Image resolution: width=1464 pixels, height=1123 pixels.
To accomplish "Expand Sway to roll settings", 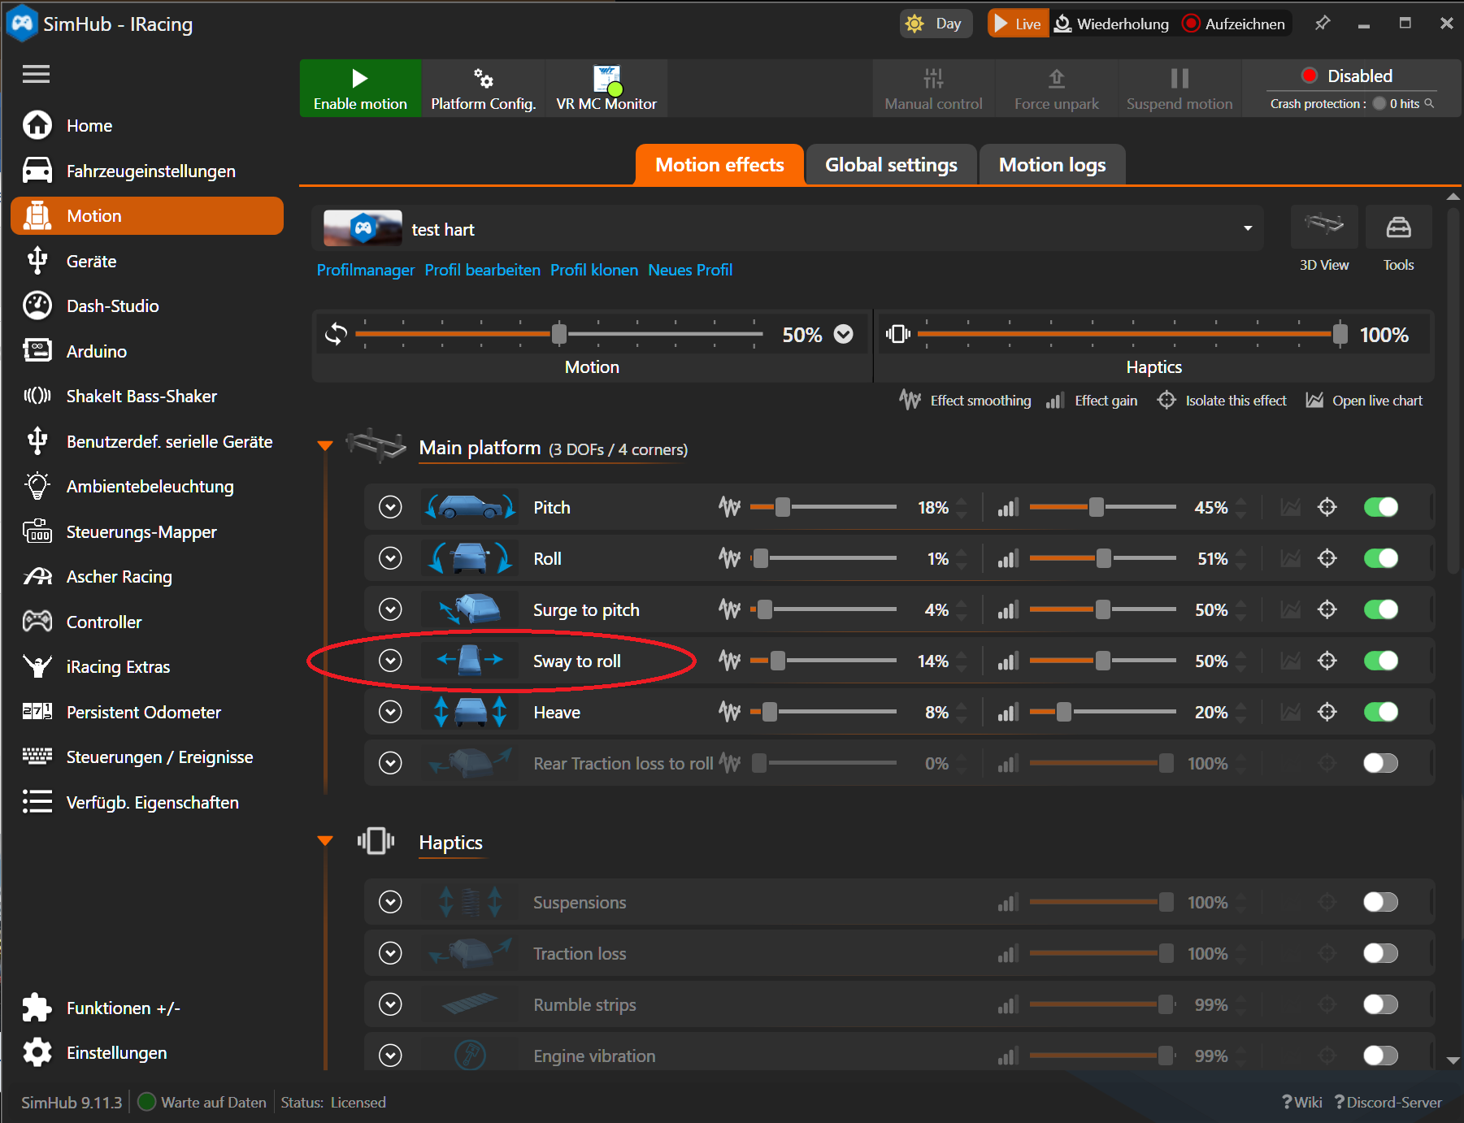I will click(391, 661).
